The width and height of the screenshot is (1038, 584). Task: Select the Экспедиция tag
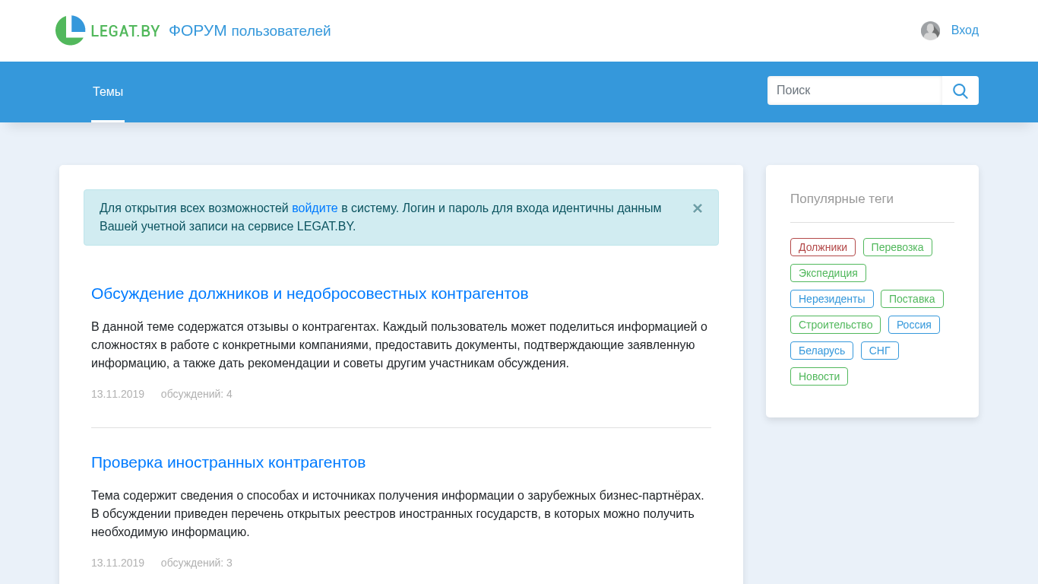[828, 273]
